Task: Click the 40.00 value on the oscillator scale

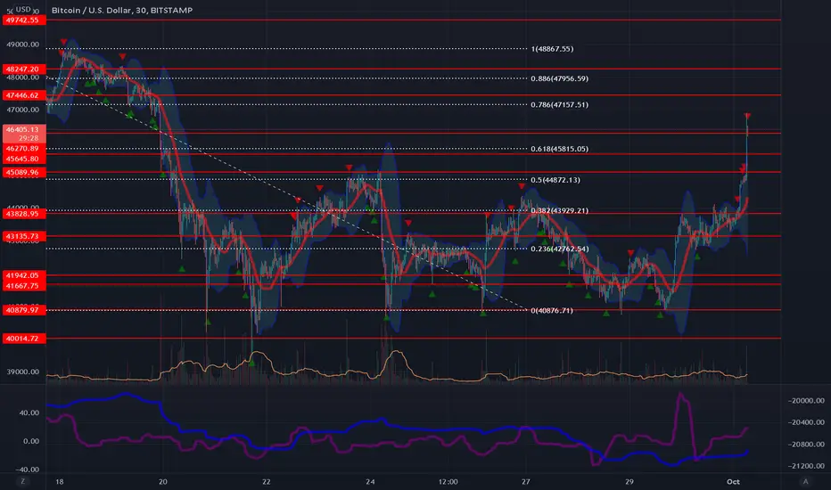Action: pyautogui.click(x=29, y=412)
